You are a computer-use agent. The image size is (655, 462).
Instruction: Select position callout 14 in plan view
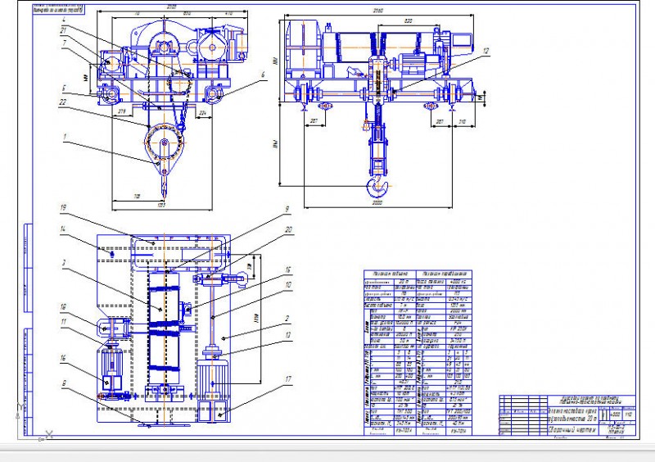tap(63, 229)
